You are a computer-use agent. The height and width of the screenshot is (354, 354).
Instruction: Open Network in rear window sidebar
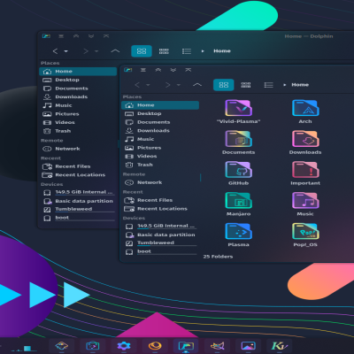[x=78, y=149]
